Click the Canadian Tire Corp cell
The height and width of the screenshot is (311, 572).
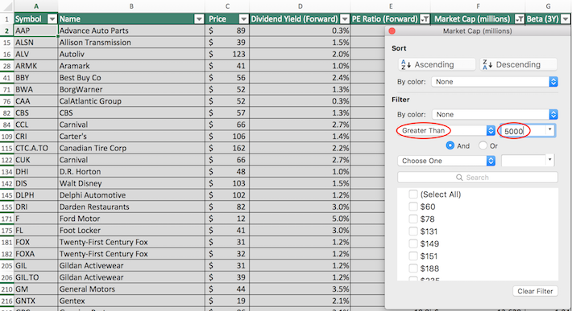131,148
